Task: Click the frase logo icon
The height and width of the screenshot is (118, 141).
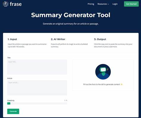Action: tap(6, 4)
